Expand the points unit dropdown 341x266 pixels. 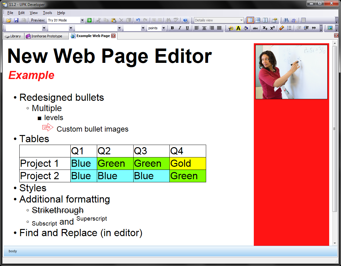(163, 28)
